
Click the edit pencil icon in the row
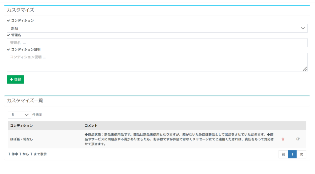coord(298,139)
